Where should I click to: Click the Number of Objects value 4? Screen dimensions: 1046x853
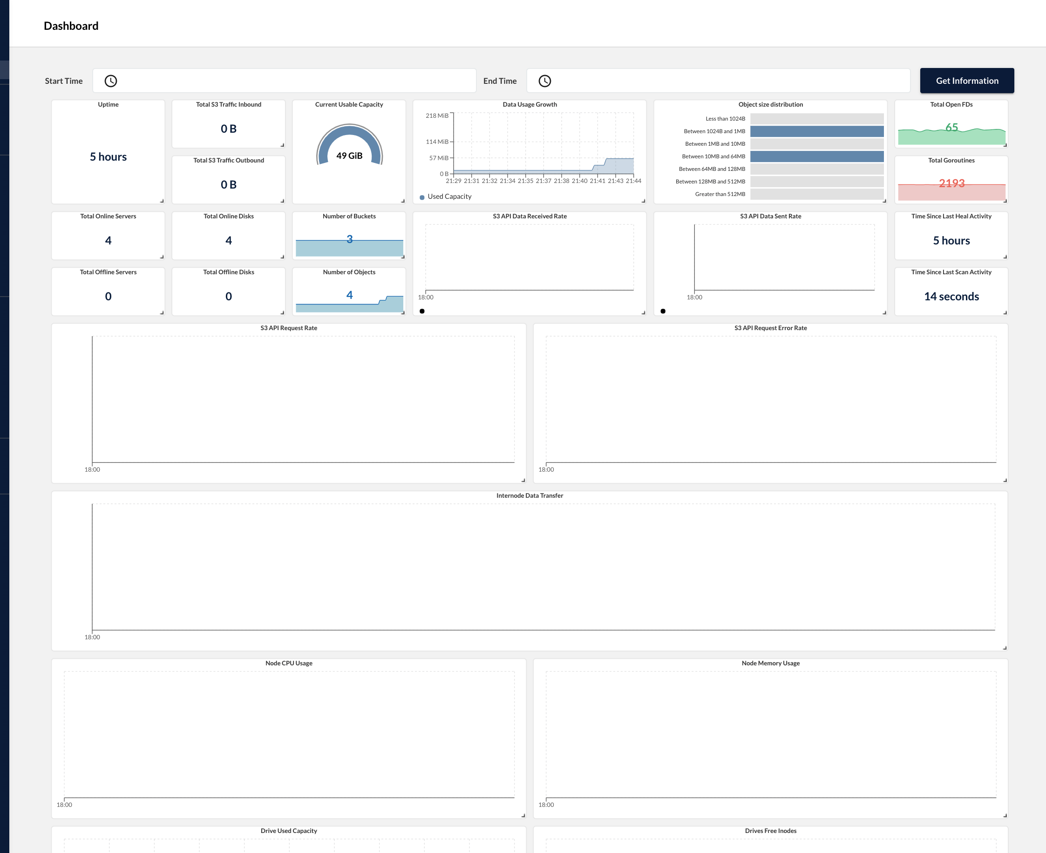349,295
